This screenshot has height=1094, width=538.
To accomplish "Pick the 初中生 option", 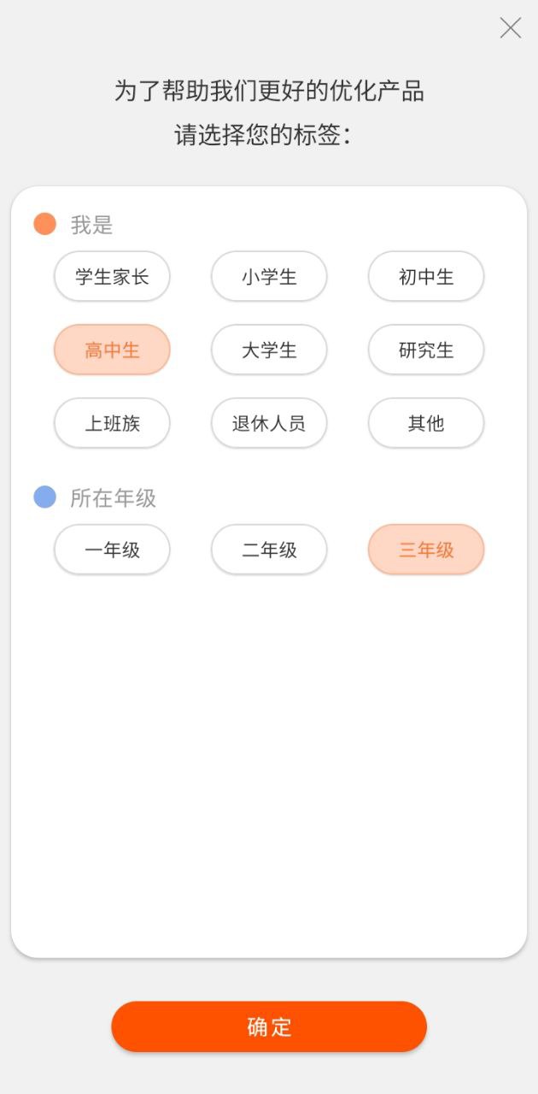I will pyautogui.click(x=426, y=277).
